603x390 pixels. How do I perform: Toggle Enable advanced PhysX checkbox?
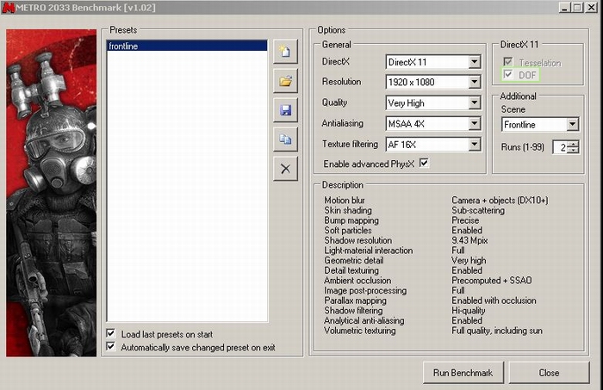423,163
